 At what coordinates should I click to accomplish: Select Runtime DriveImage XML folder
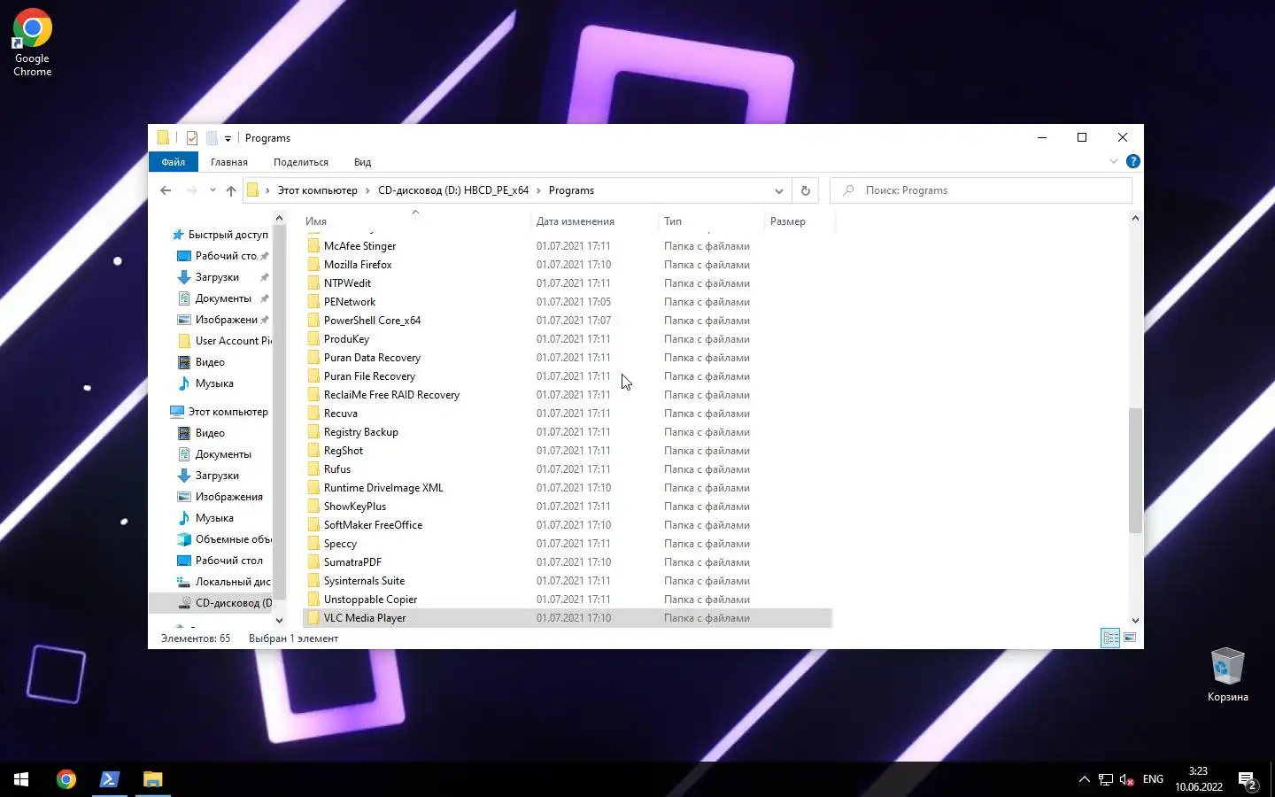point(383,488)
